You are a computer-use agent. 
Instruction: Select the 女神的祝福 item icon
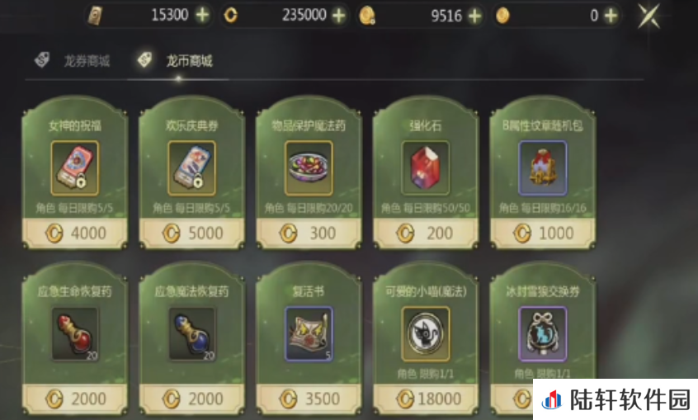pos(75,168)
